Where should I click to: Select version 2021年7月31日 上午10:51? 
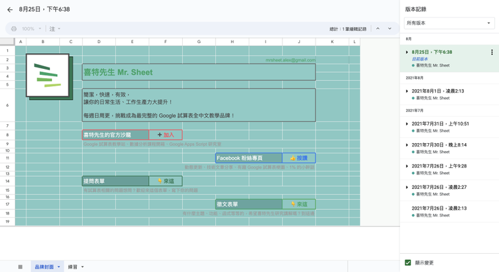449,127
